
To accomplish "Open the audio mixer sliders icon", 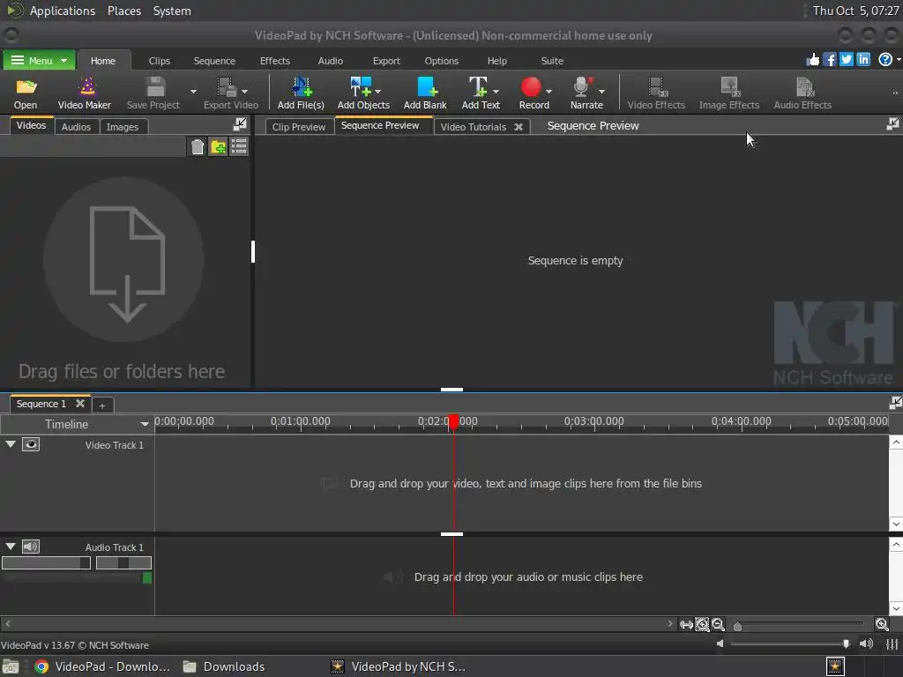I will click(892, 644).
